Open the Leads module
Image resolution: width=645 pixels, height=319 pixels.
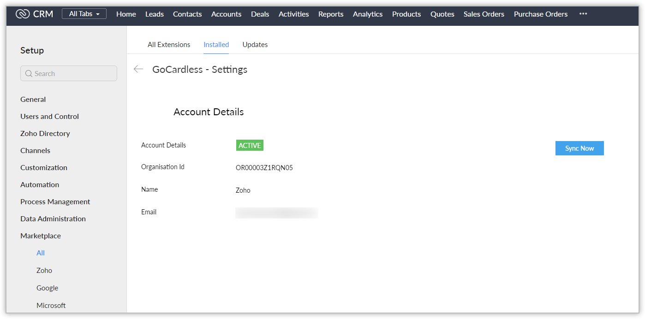coord(154,14)
